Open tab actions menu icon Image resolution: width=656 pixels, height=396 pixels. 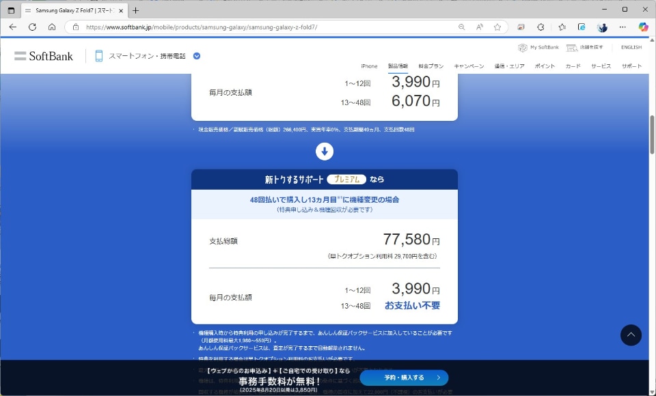(x=12, y=10)
